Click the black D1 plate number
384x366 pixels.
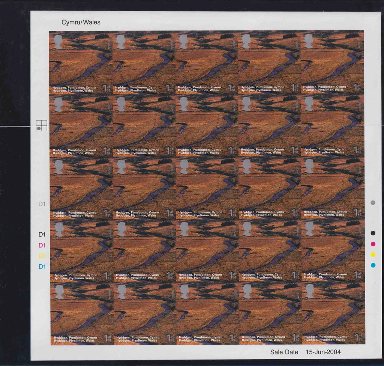pos(42,234)
